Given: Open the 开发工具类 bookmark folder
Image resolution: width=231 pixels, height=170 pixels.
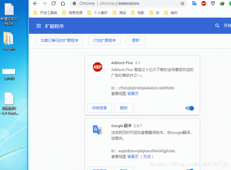Looking at the screenshot, I should click(45, 13).
